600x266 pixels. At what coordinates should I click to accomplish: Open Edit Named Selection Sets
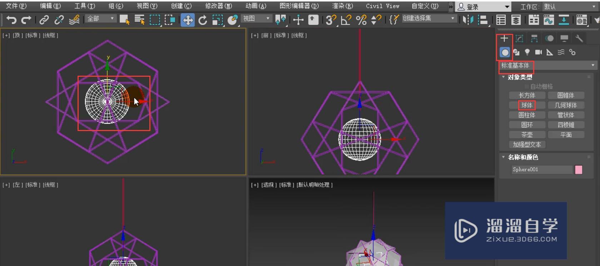[x=393, y=20]
